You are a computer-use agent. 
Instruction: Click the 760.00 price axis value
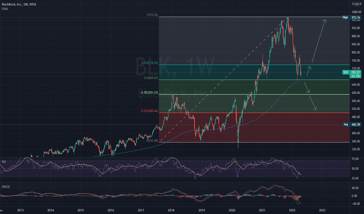(356, 61)
